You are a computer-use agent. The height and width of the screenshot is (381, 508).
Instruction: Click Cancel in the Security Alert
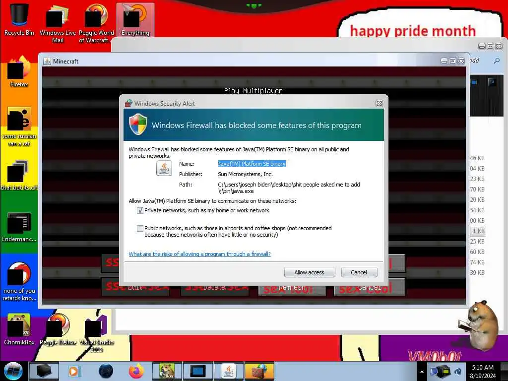coord(359,272)
